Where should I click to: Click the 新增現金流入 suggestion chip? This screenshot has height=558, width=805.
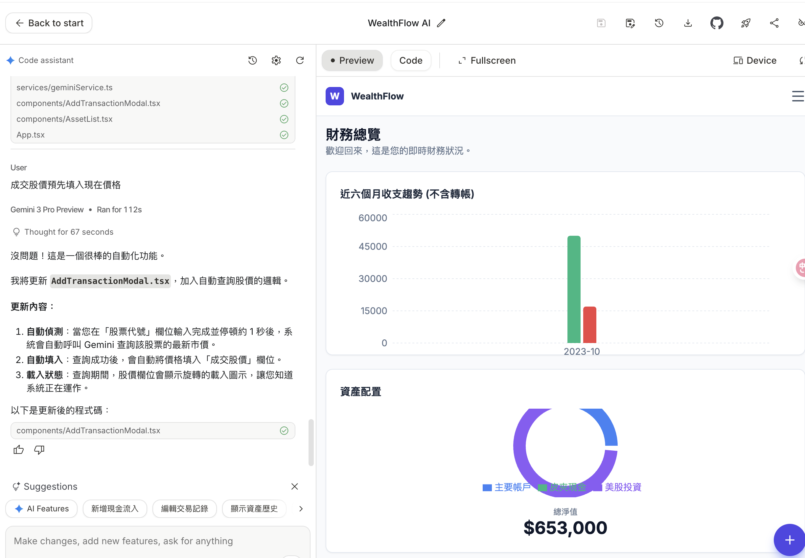pyautogui.click(x=115, y=508)
